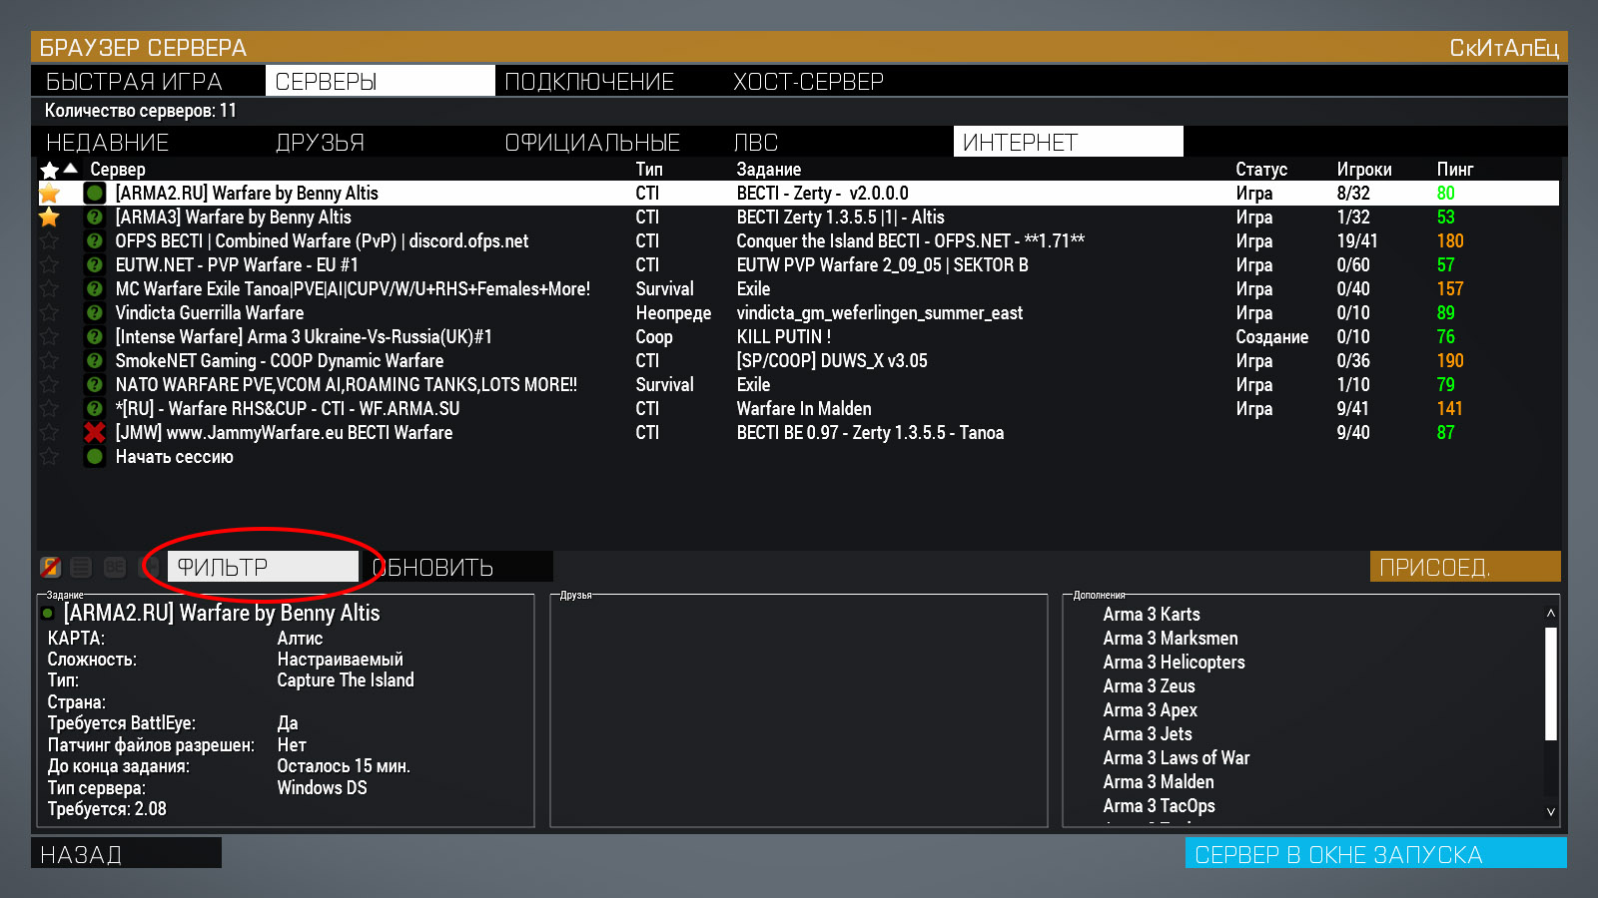The width and height of the screenshot is (1598, 898).
Task: Favorite the EUTW.NET PVP Warfare server
Action: 49,264
